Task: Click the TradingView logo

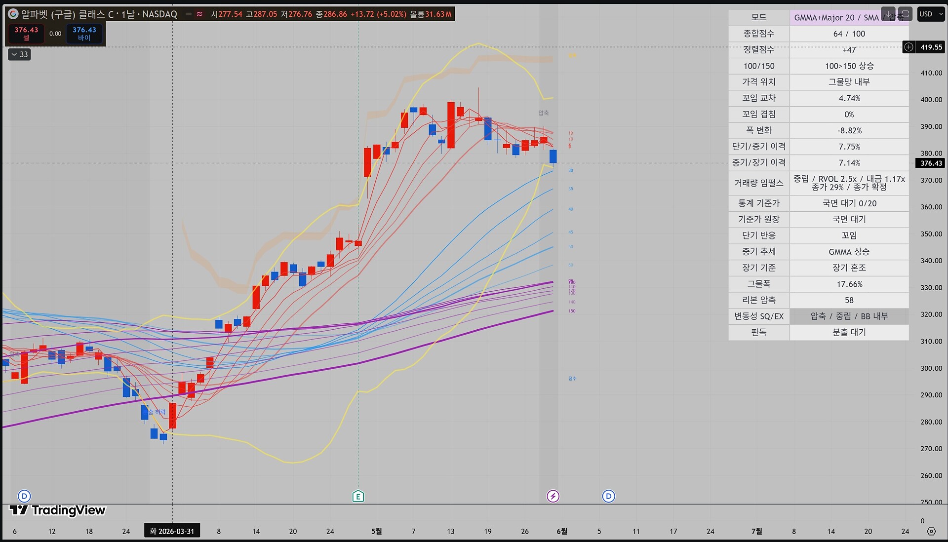Action: pyautogui.click(x=57, y=510)
